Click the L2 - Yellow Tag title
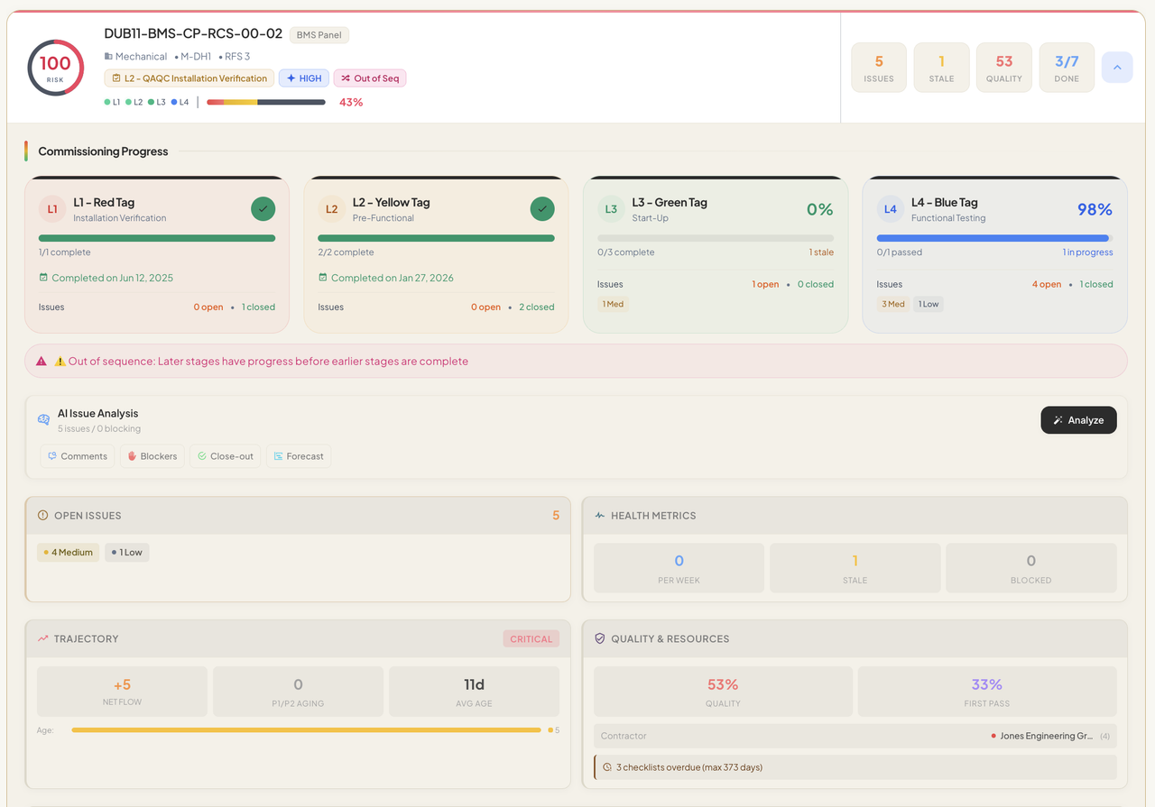The image size is (1155, 807). (391, 203)
